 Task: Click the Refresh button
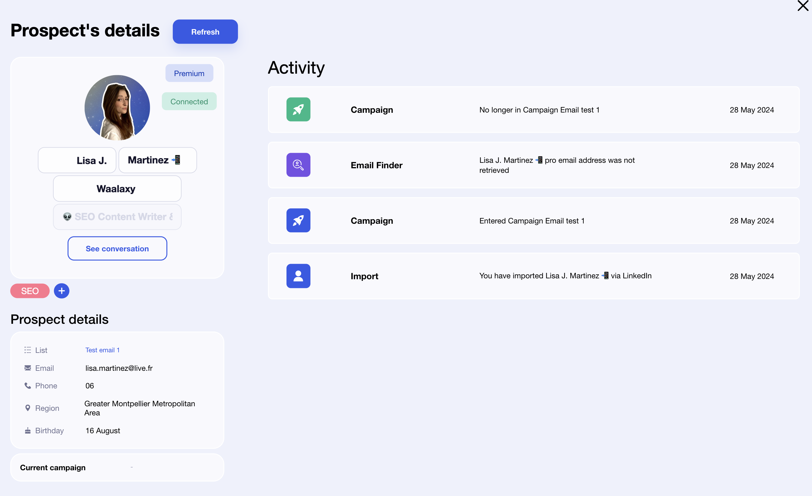point(205,31)
